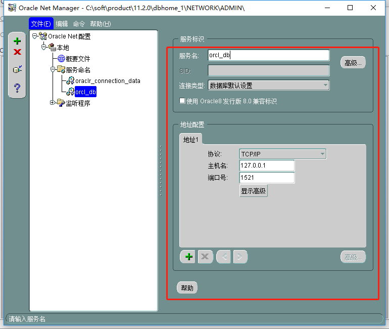Open the 文件(F) menu
This screenshot has height=329, width=389.
[41, 24]
